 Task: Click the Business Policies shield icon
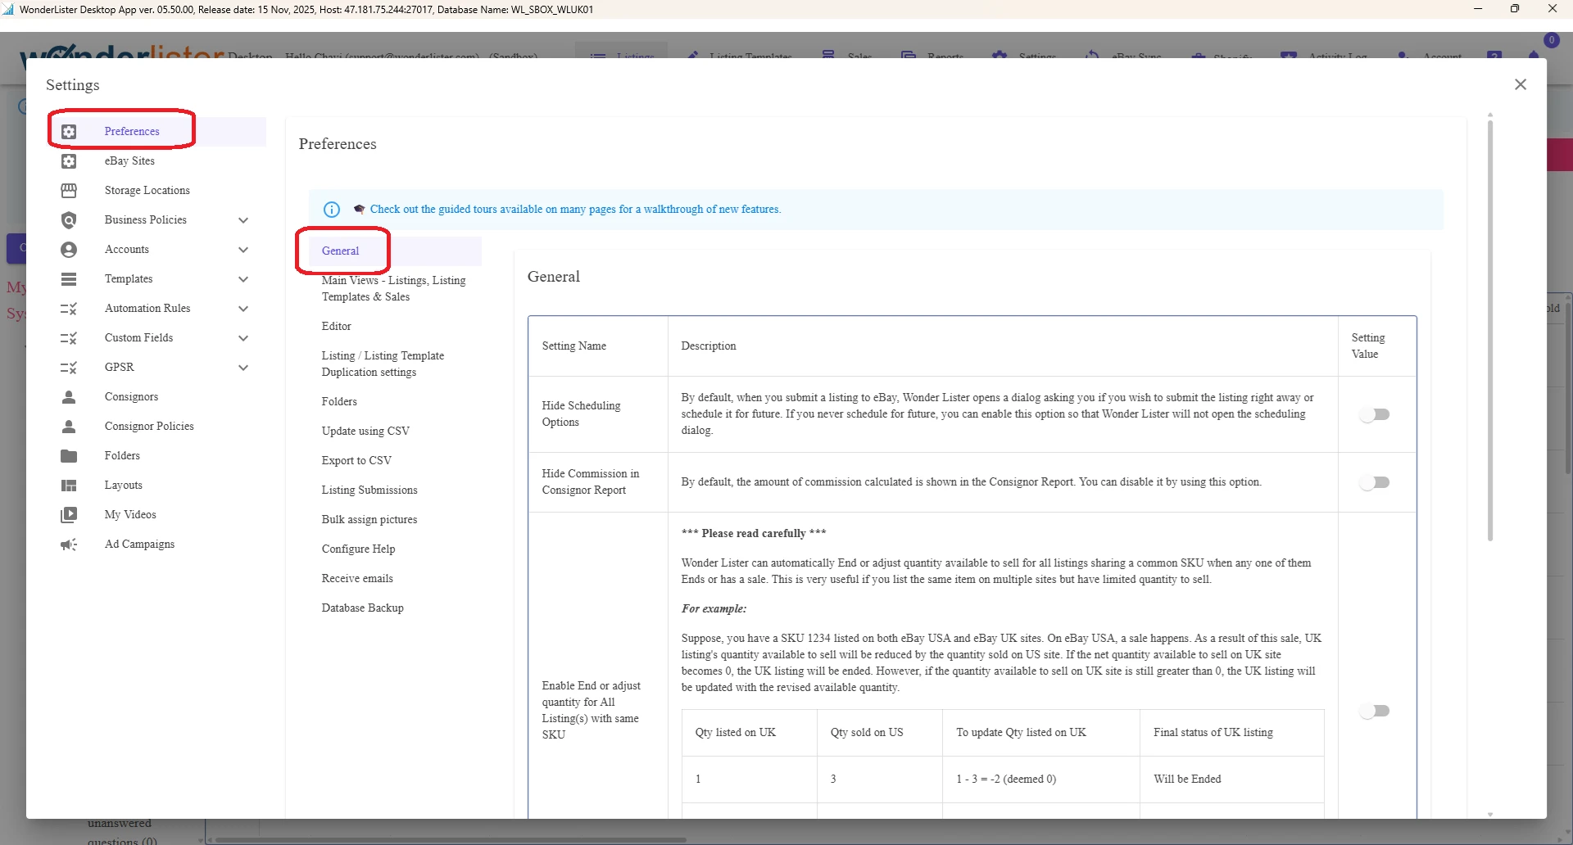[69, 220]
